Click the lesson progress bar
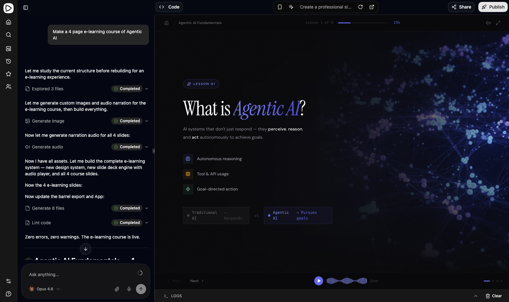Viewport: 509px width, 302px height. tap(363, 23)
